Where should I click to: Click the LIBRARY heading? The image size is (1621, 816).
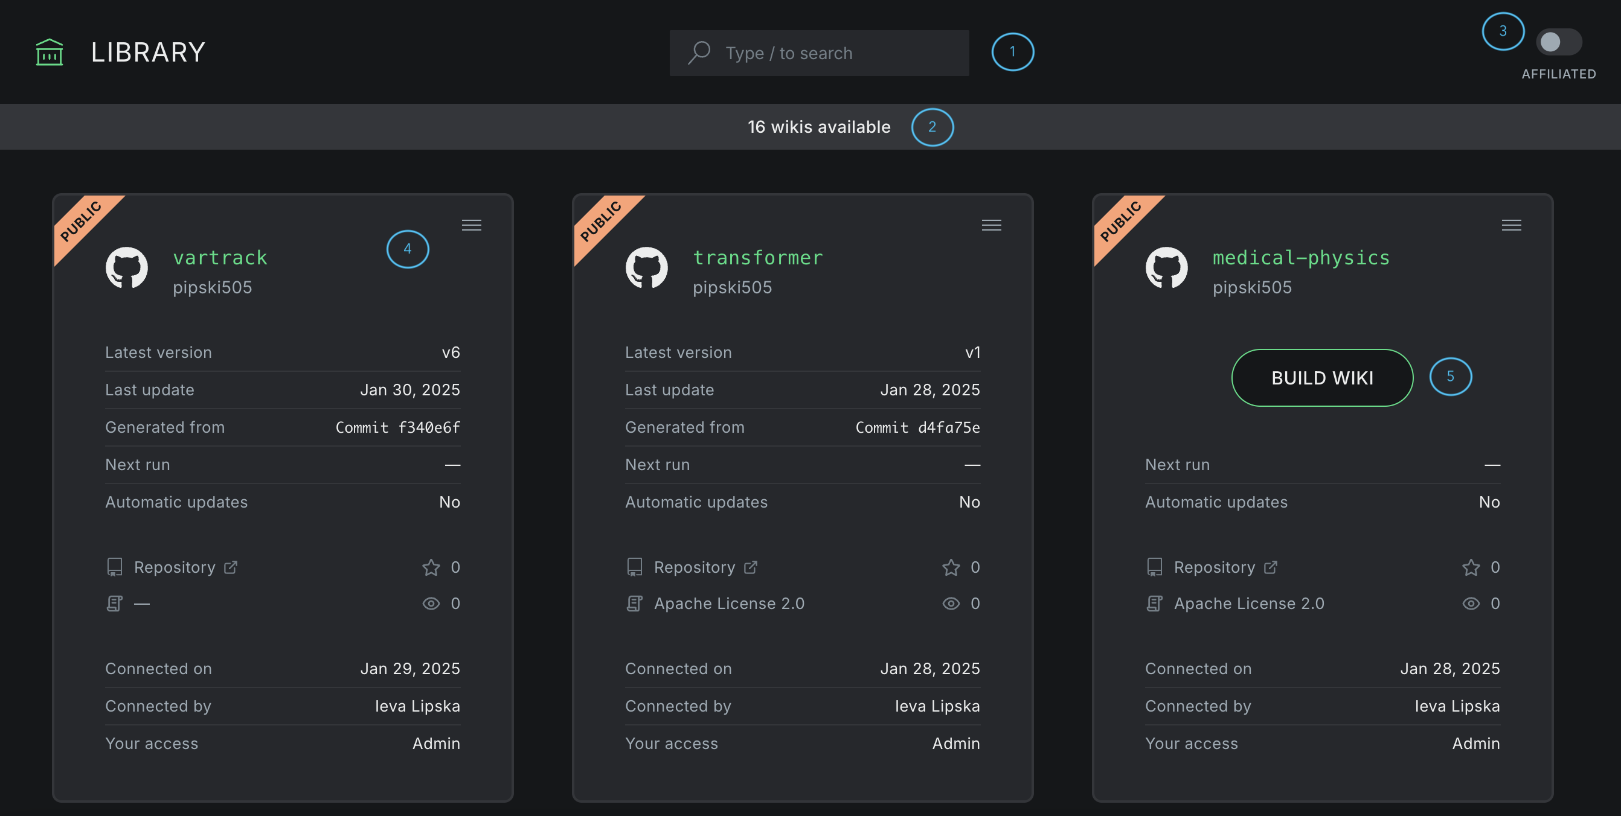148,52
